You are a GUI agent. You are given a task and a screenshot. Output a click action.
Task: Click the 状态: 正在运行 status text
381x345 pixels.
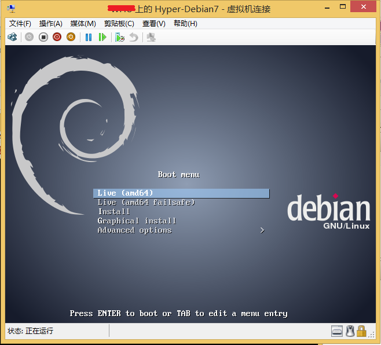pyautogui.click(x=30, y=331)
